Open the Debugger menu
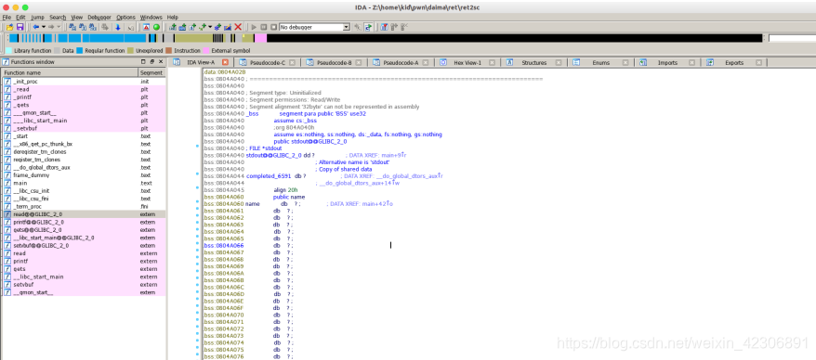Screen dimensions: 816x360 point(99,17)
